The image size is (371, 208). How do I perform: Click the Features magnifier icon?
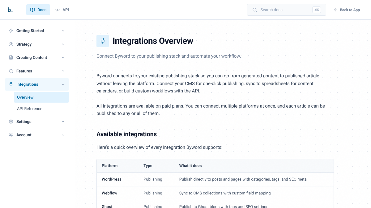tap(11, 71)
